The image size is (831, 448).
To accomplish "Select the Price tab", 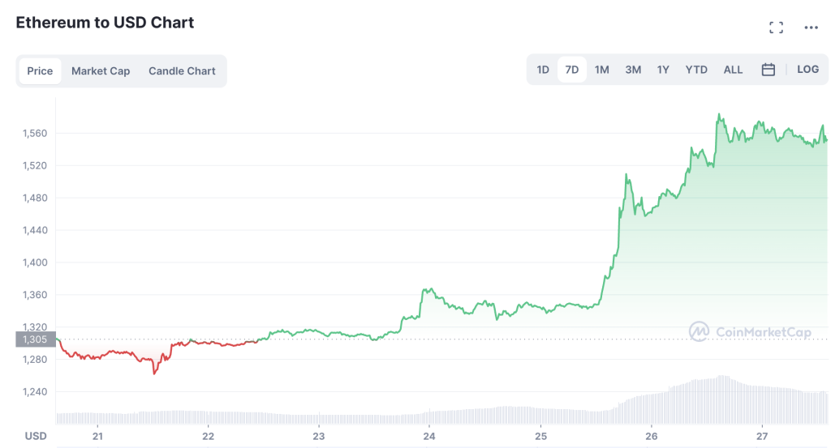I will [x=40, y=70].
